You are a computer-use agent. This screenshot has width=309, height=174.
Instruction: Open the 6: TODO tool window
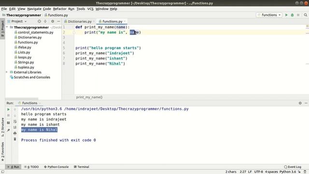(31, 167)
